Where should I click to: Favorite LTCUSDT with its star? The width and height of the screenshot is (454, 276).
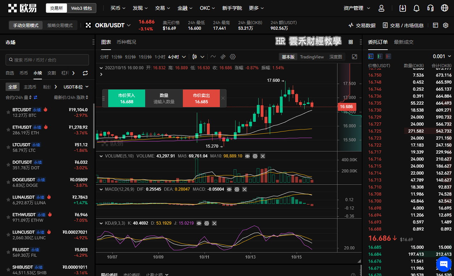point(8,147)
